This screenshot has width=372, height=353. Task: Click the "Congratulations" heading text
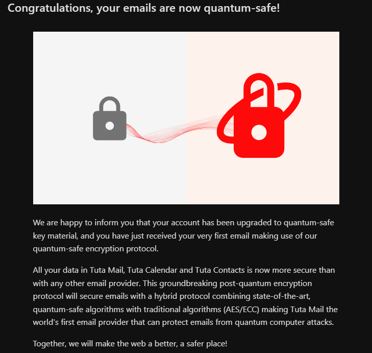(50, 9)
